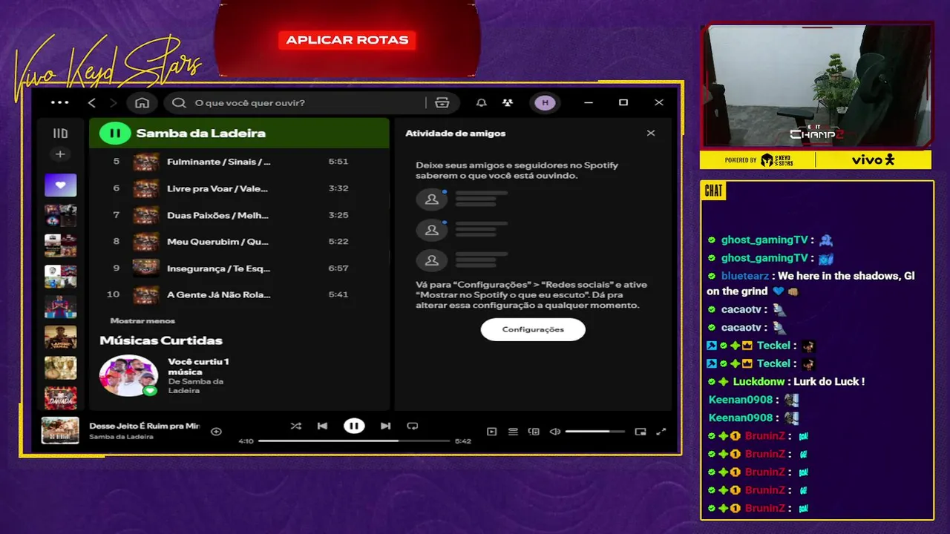Mute the volume speaker icon
Viewport: 950px width, 534px height.
pyautogui.click(x=554, y=432)
